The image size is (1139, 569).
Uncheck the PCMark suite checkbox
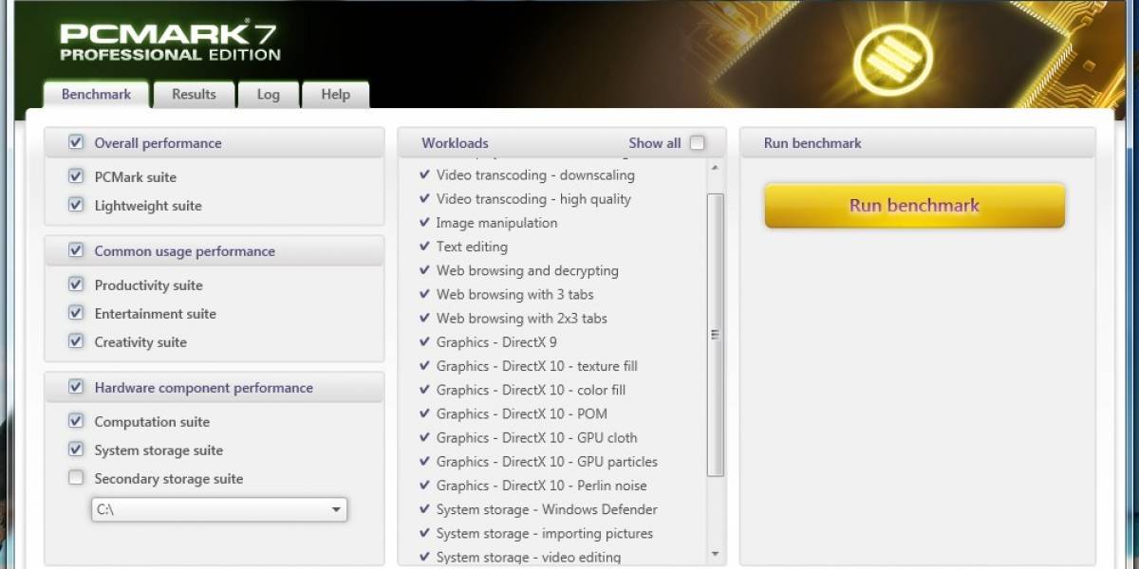(x=76, y=177)
